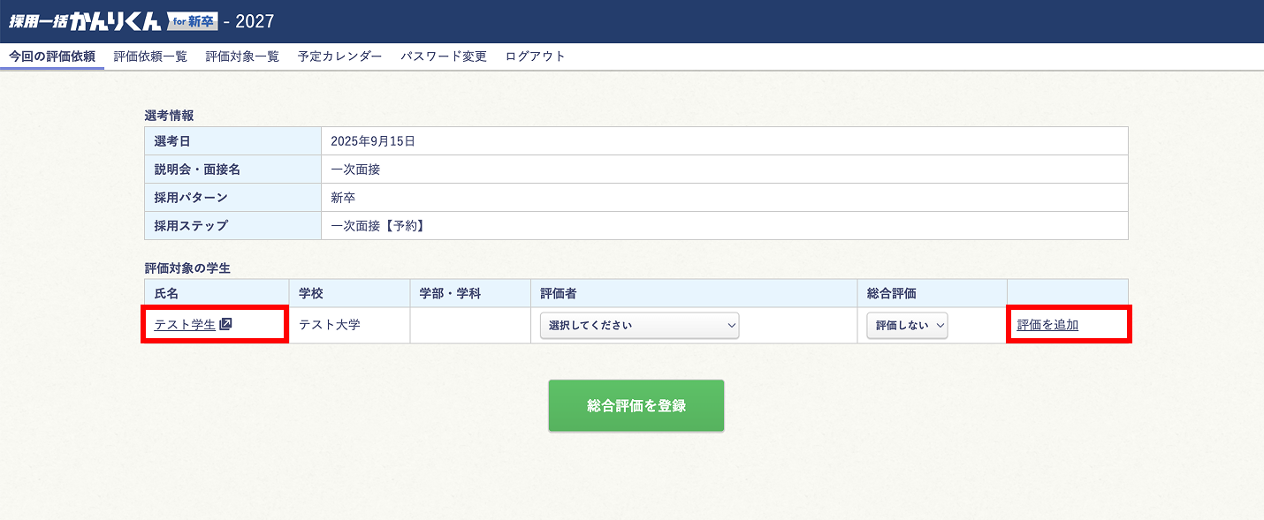Screen dimensions: 1264x520
Task: Click ログアウト to sign out
Action: coord(535,57)
